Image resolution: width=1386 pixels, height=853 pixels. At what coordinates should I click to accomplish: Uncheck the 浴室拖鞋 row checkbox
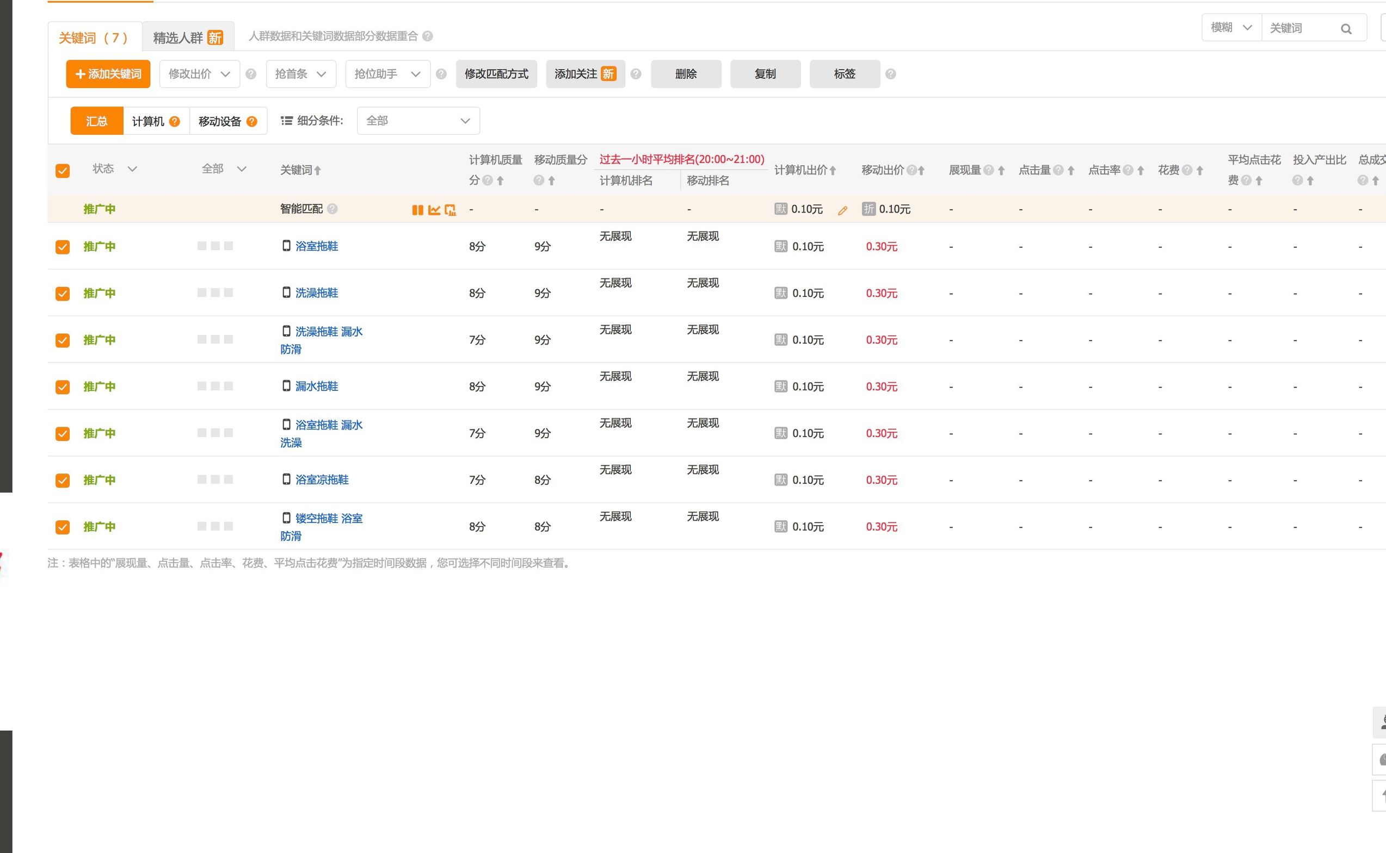tap(62, 246)
